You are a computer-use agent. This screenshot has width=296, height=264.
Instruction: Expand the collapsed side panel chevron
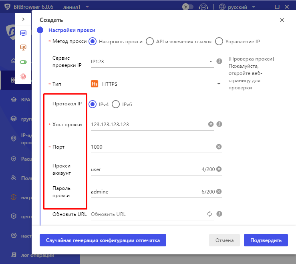pyautogui.click(x=23, y=19)
